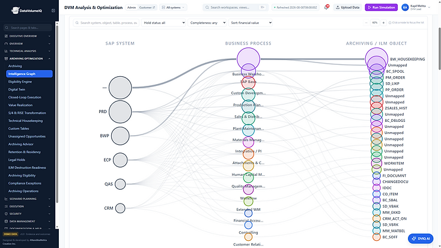The height and width of the screenshot is (248, 441).
Task: Click the graph system search field
Action: (x=106, y=23)
